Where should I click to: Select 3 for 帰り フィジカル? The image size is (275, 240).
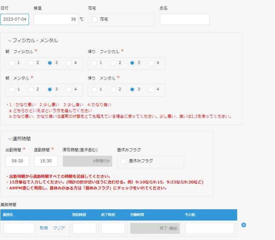(132, 63)
